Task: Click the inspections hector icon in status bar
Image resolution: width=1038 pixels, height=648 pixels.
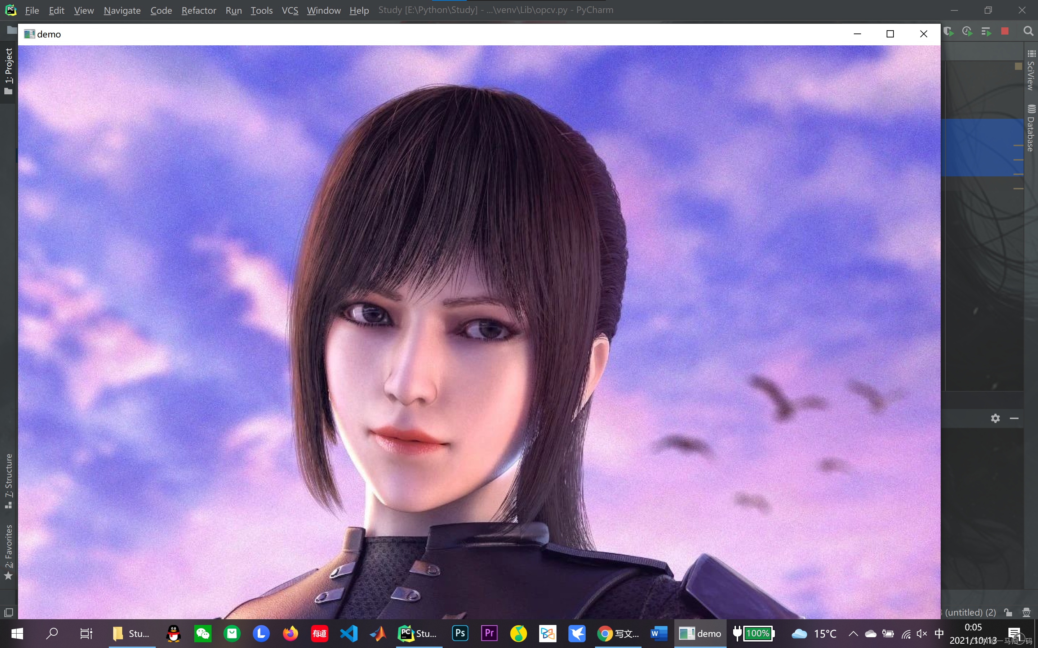Action: click(x=1026, y=612)
